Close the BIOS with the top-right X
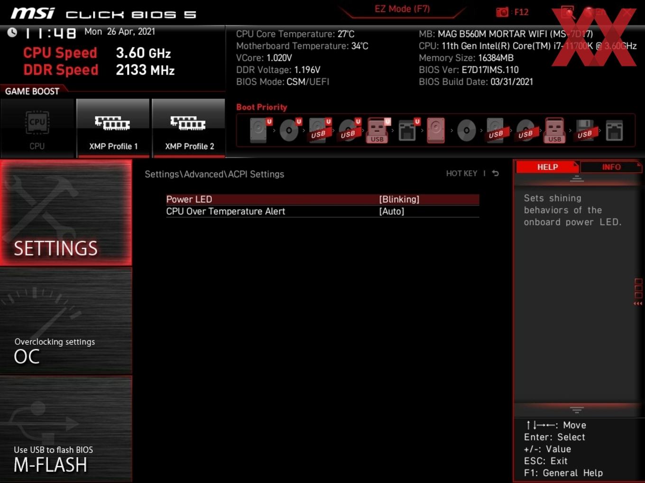The width and height of the screenshot is (645, 483). pyautogui.click(x=627, y=12)
